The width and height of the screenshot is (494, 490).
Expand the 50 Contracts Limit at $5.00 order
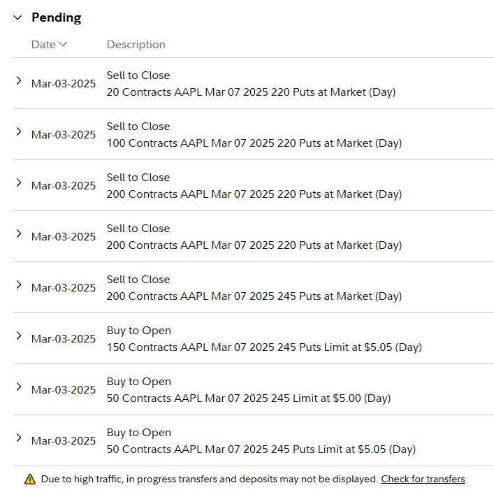[x=19, y=387]
